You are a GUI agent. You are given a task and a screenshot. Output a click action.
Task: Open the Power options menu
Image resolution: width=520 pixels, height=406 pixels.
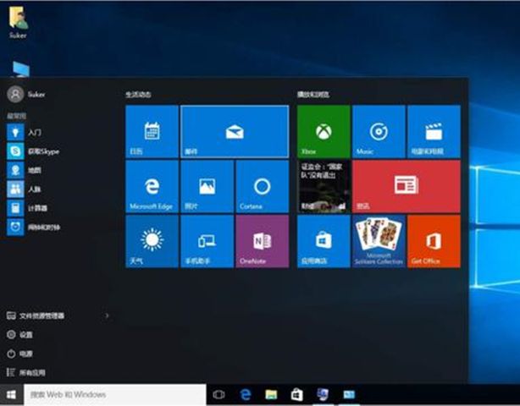click(x=25, y=354)
